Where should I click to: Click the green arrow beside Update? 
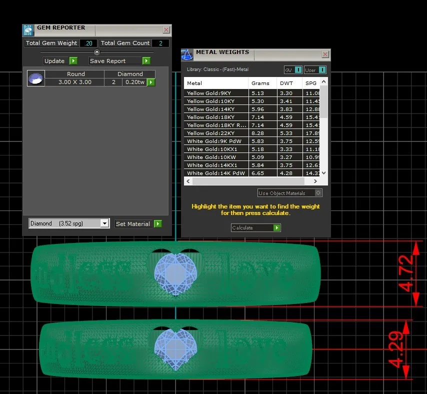click(73, 60)
